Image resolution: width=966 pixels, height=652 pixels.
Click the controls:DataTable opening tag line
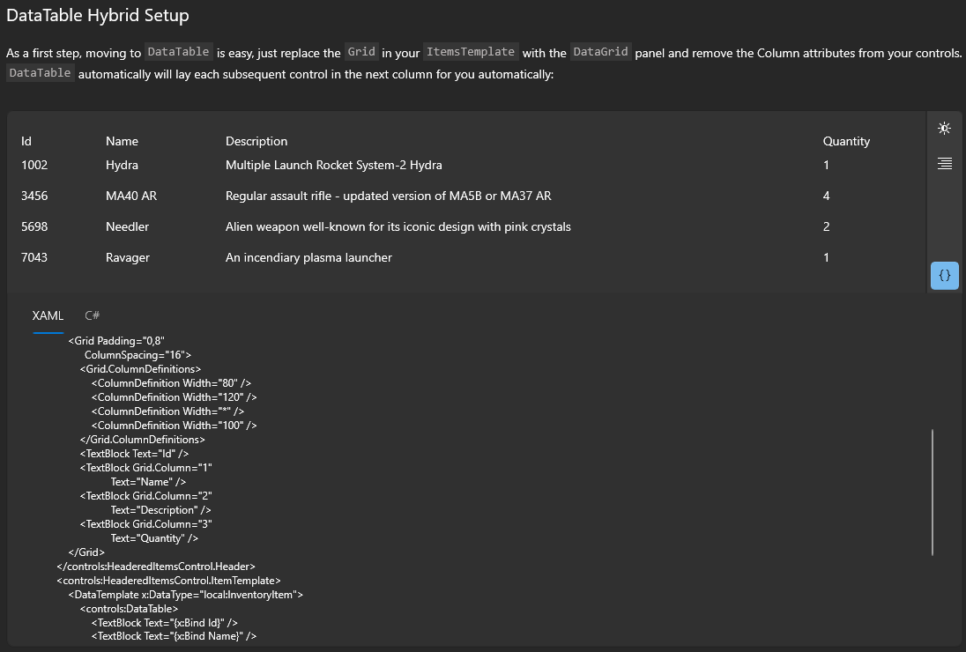point(129,608)
